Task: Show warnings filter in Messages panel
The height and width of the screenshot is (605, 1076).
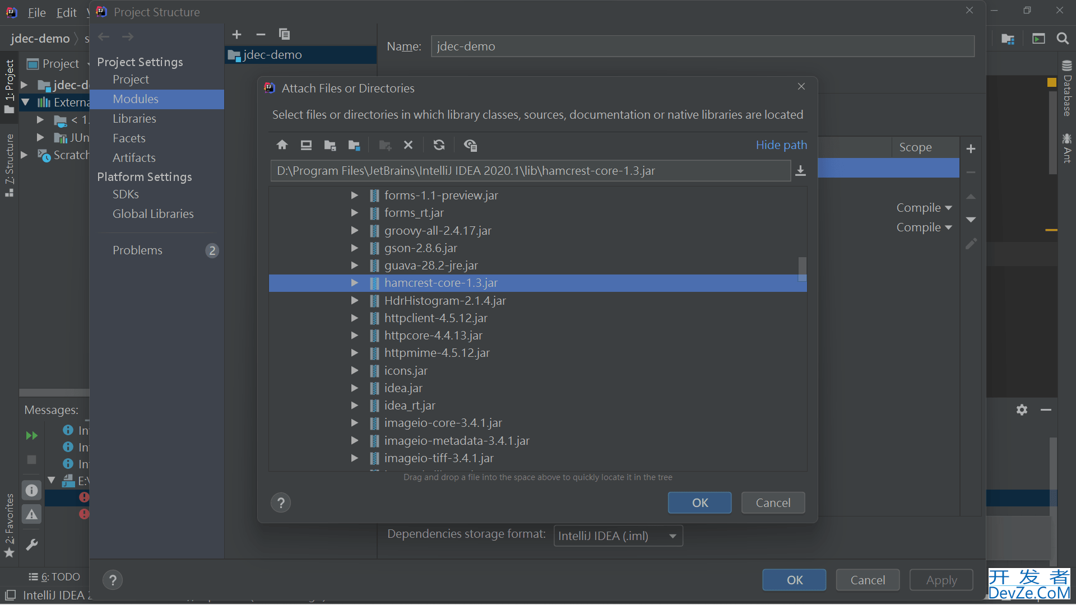Action: (x=31, y=514)
